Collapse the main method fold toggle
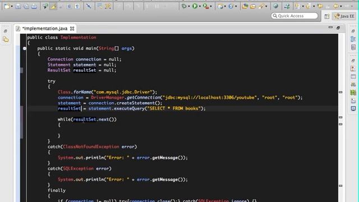359x202 pixels. coord(25,48)
